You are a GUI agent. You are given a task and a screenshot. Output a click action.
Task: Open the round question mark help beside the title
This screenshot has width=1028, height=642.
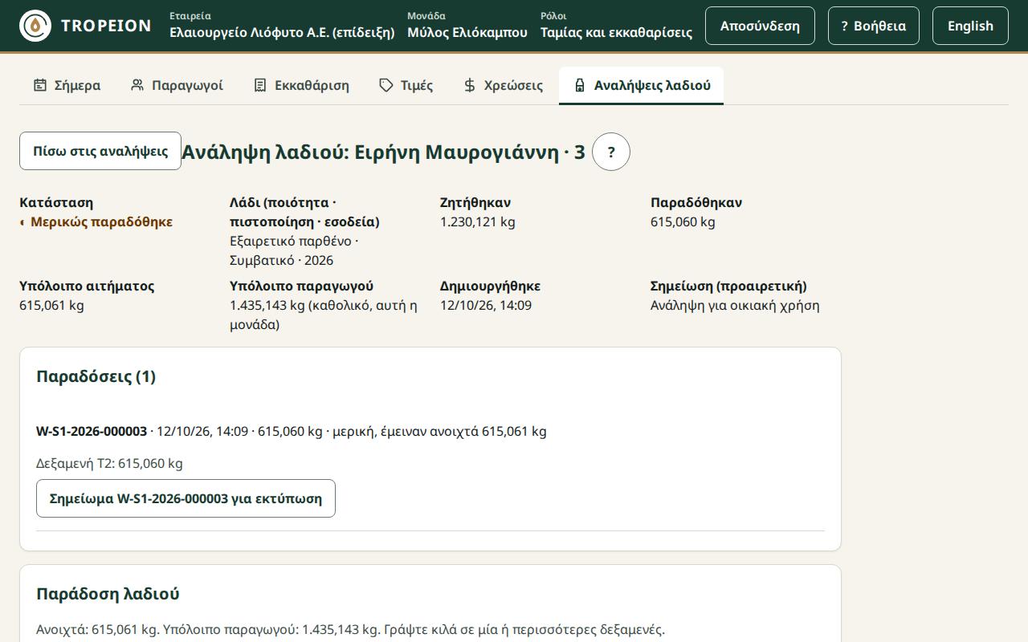(x=611, y=152)
